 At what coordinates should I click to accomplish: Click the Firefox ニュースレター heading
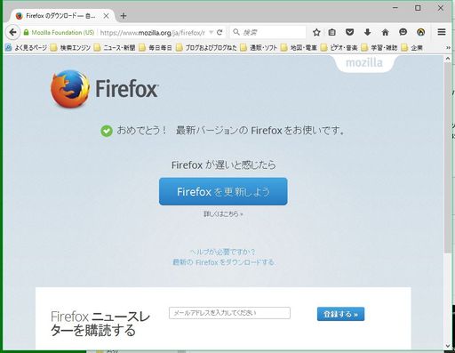[x=100, y=324]
